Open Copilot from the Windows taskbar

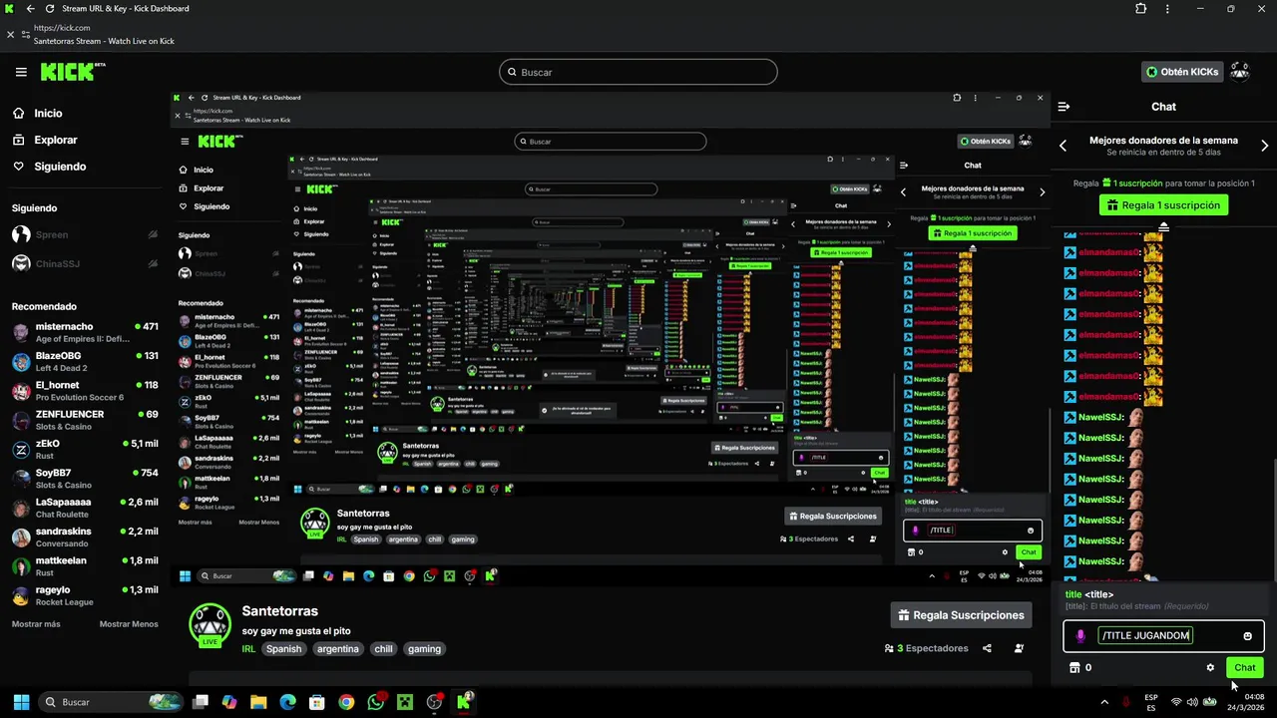pyautogui.click(x=229, y=702)
